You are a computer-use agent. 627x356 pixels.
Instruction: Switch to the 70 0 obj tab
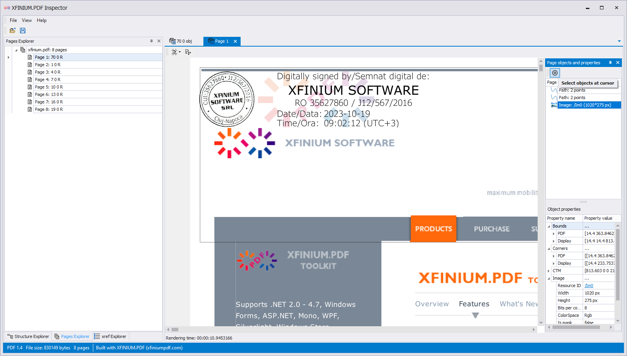tap(181, 41)
